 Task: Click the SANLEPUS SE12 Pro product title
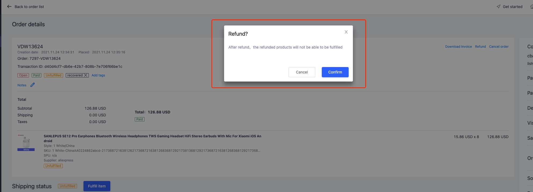coord(152,136)
